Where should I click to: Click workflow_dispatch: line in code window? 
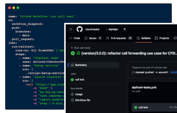coord(27,24)
